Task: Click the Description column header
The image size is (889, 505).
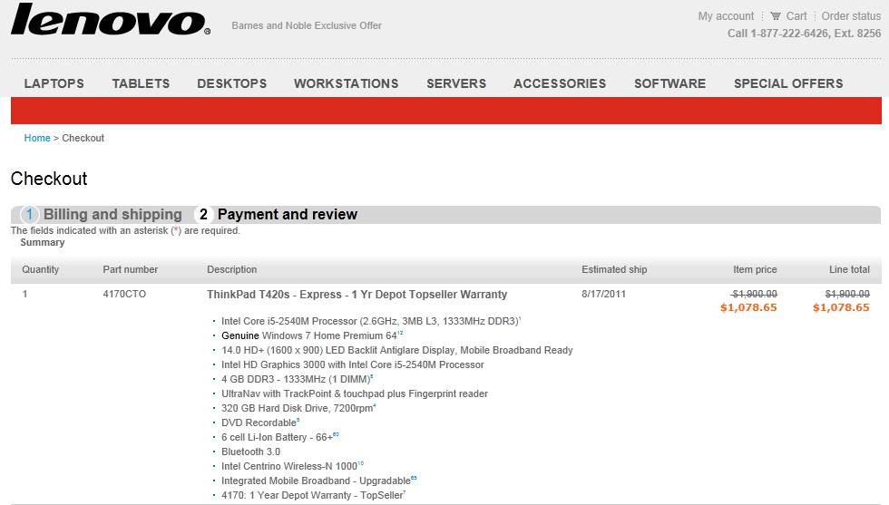Action: [x=232, y=269]
